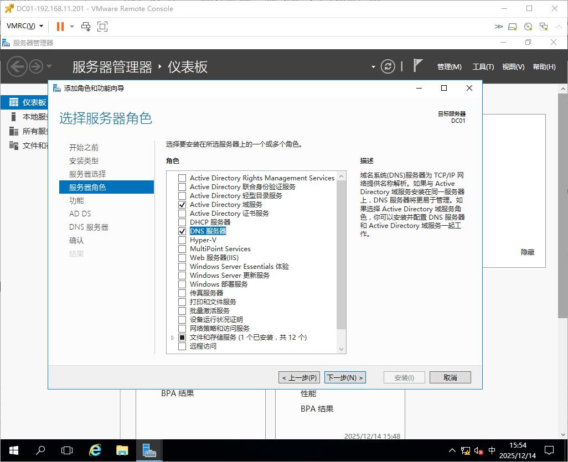The height and width of the screenshot is (462, 568).
Task: Click muted volume tray icon
Action: pyautogui.click(x=478, y=451)
